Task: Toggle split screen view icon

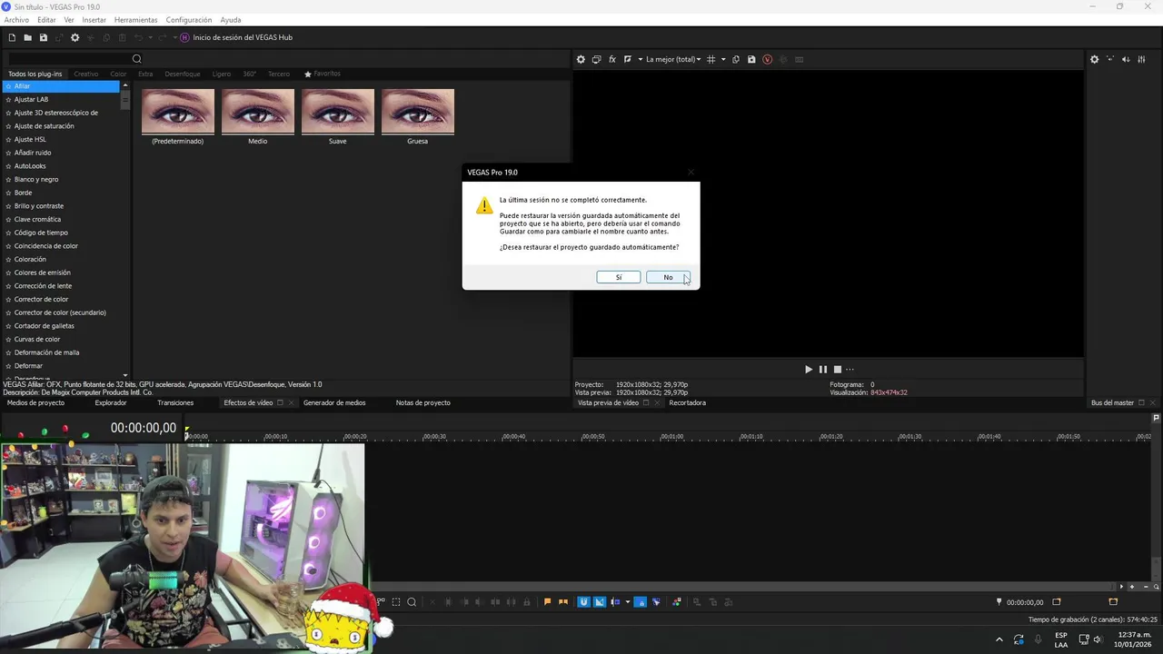Action: [627, 59]
